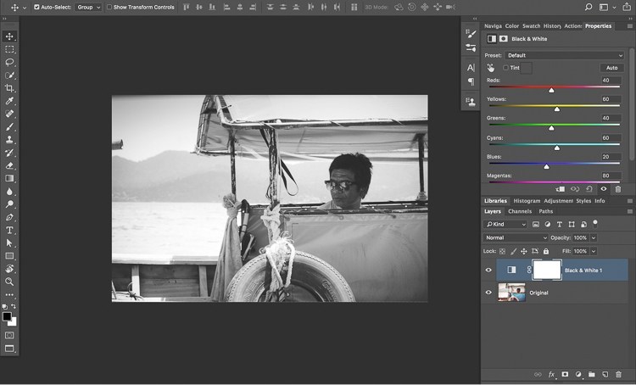Toggle Quick Mask mode icon
636x385 pixels.
tap(9, 336)
